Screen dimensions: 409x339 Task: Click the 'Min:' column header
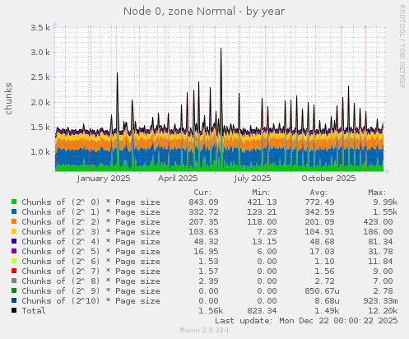click(x=261, y=193)
